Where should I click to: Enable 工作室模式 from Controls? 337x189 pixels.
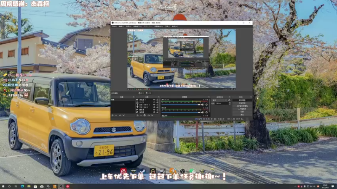click(x=242, y=109)
